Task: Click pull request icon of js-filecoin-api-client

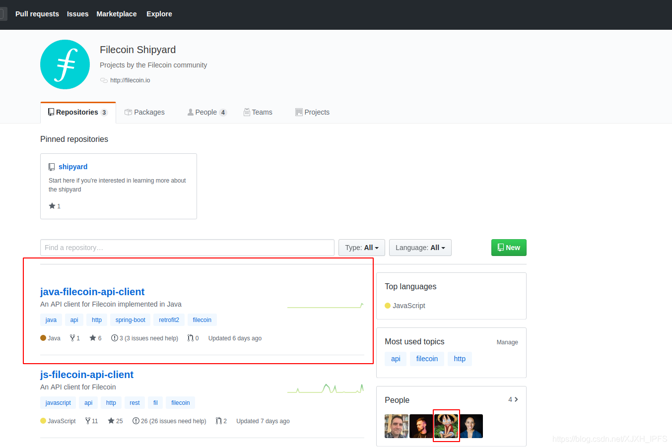Action: point(219,421)
